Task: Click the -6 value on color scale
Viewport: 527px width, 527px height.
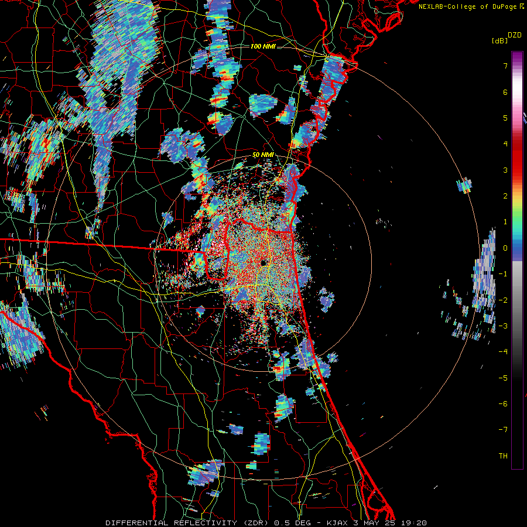Action: coord(503,404)
